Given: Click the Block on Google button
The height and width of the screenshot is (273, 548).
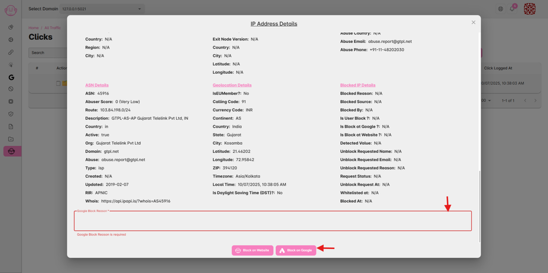Looking at the screenshot, I should point(295,250).
